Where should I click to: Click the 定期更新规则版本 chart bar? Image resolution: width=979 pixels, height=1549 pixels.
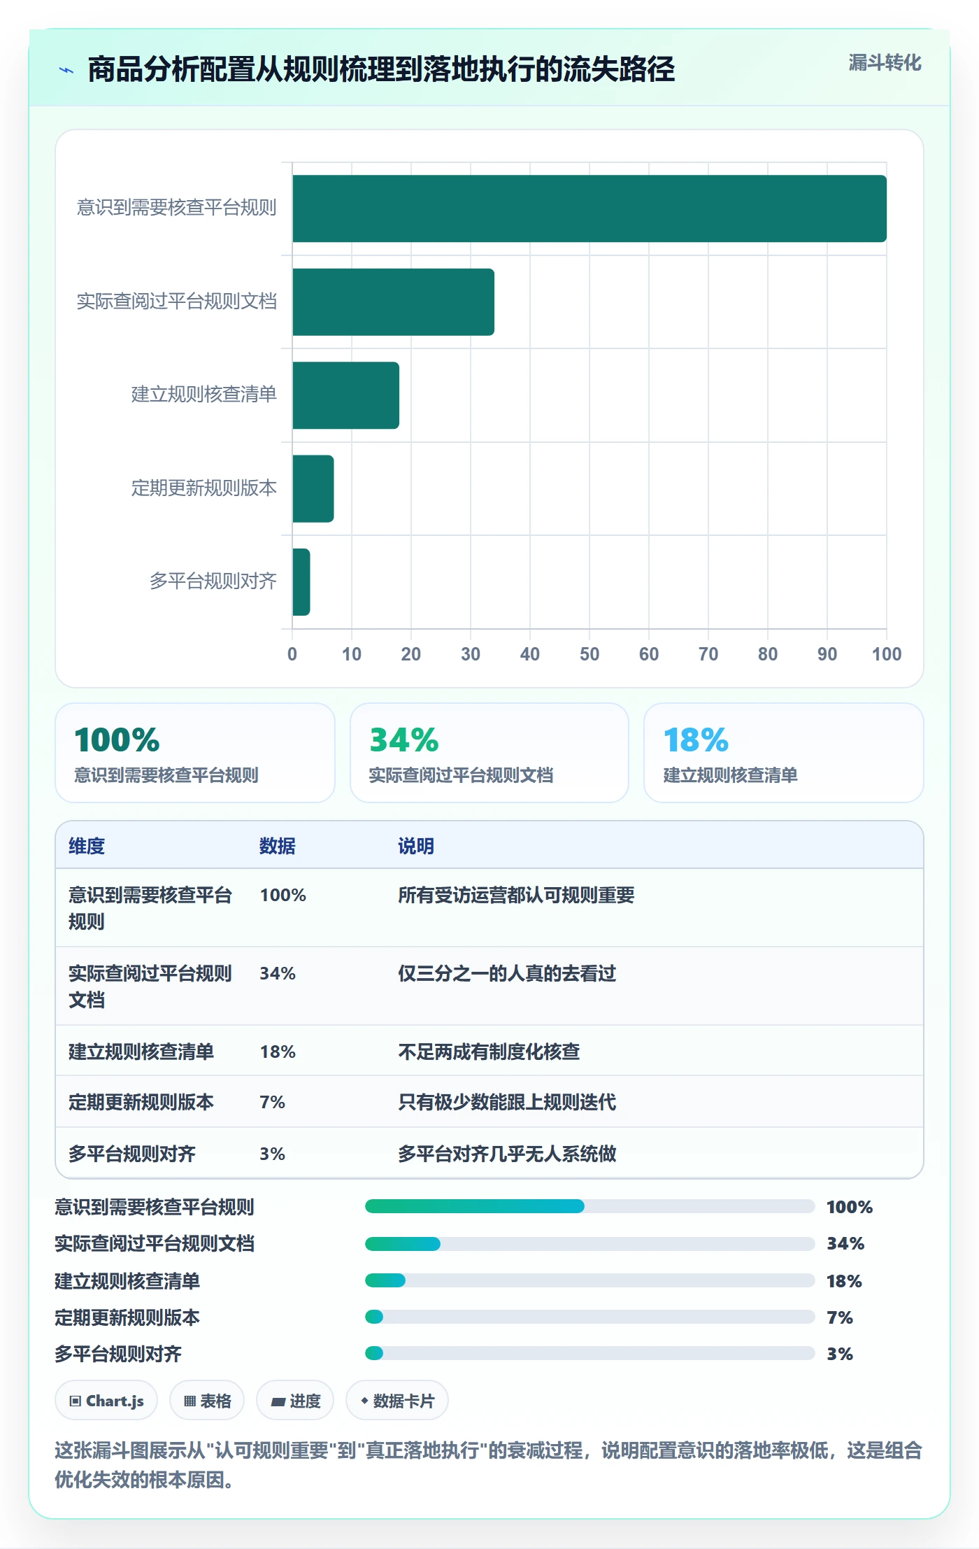click(x=313, y=488)
